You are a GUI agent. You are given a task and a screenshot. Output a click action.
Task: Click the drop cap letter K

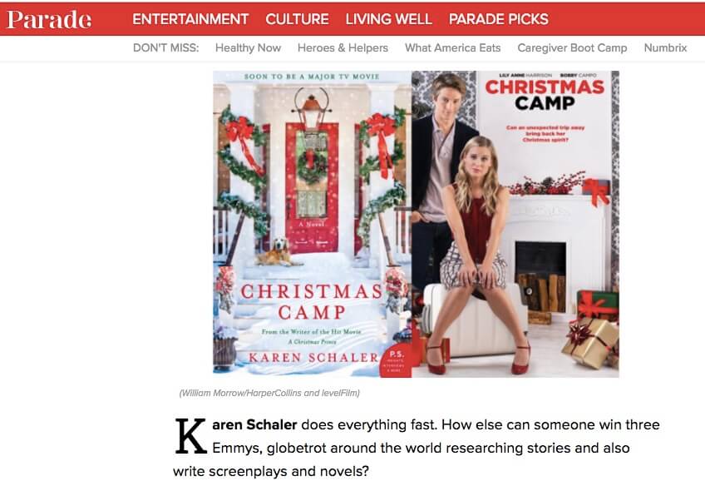(190, 436)
